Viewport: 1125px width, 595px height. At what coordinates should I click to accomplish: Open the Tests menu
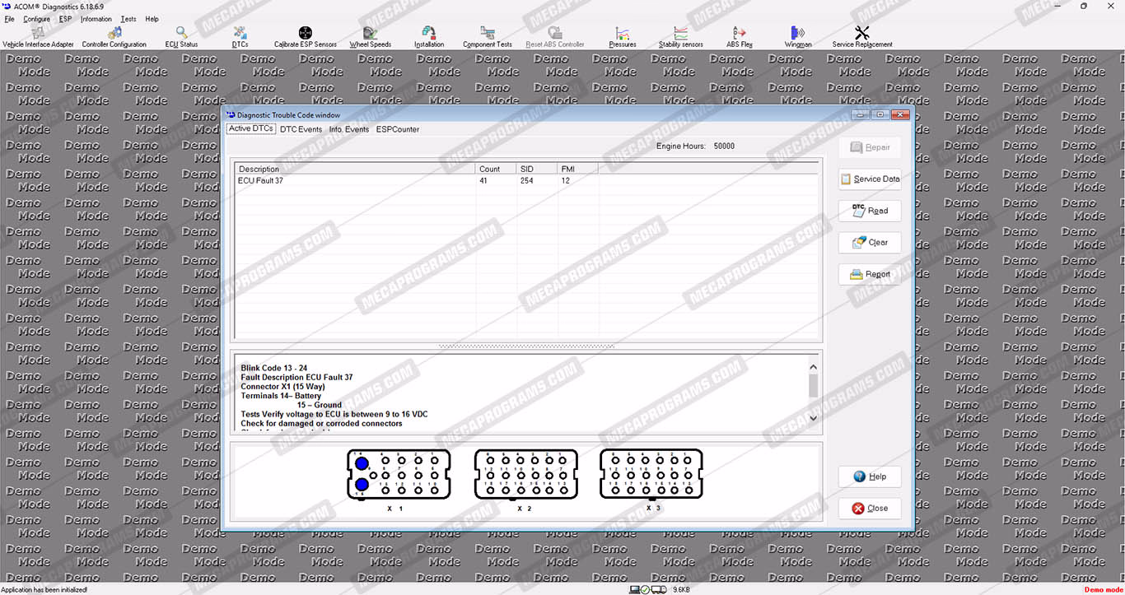tap(128, 19)
